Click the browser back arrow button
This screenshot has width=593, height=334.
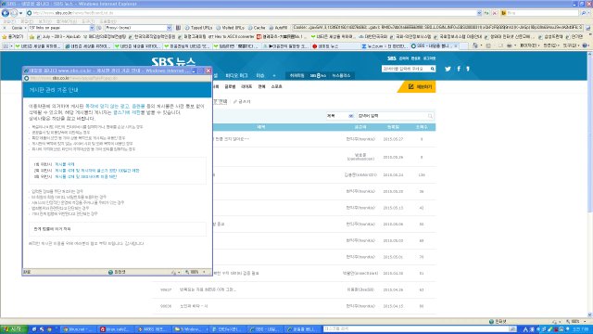(x=6, y=13)
